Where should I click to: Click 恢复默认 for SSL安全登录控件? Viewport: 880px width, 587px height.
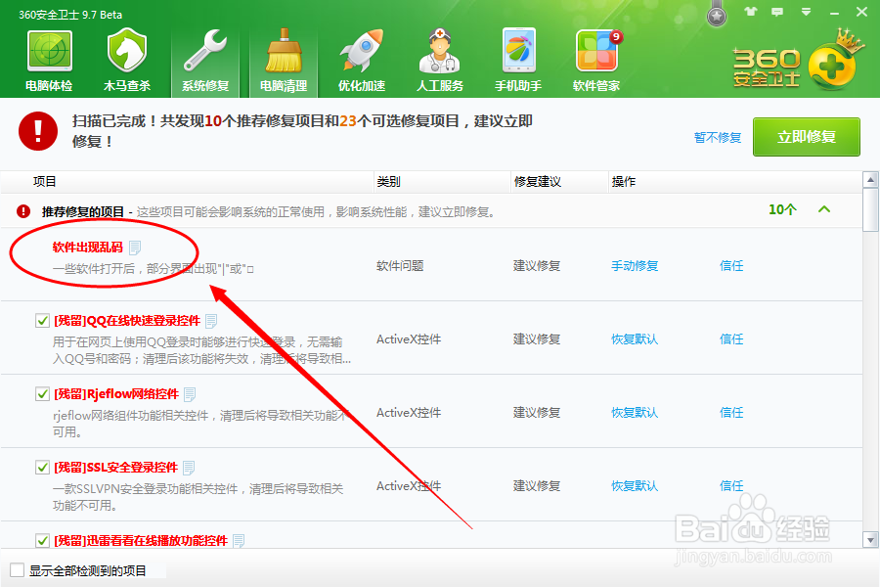[x=635, y=486]
